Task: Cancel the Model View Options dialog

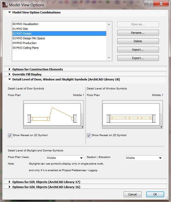Action: coord(132,194)
